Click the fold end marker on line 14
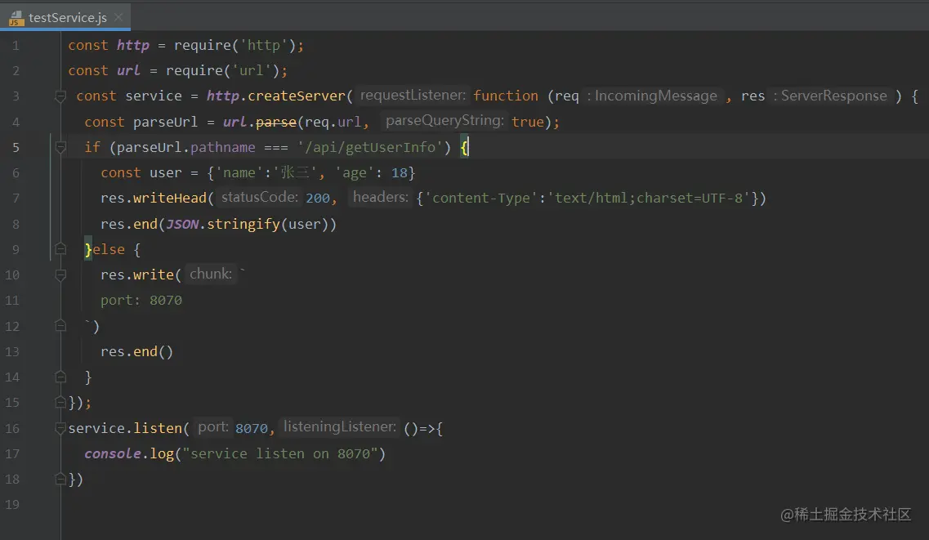 pyautogui.click(x=60, y=377)
